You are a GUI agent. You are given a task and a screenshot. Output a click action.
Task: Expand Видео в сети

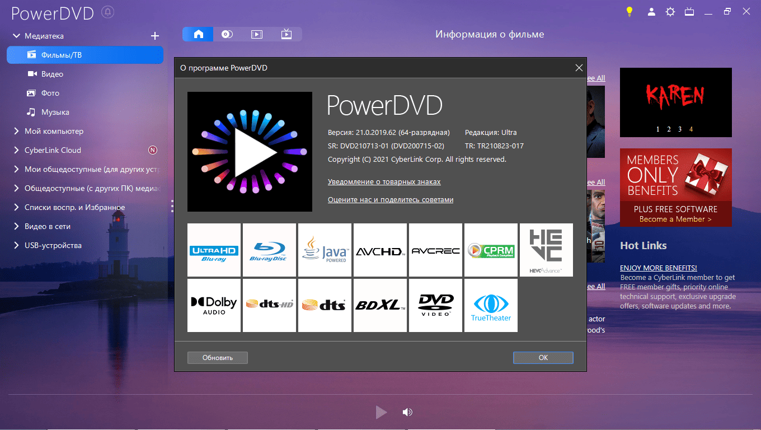point(16,226)
